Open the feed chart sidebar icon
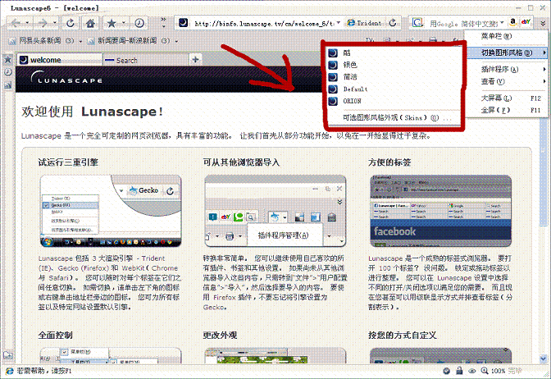 [x=7, y=84]
